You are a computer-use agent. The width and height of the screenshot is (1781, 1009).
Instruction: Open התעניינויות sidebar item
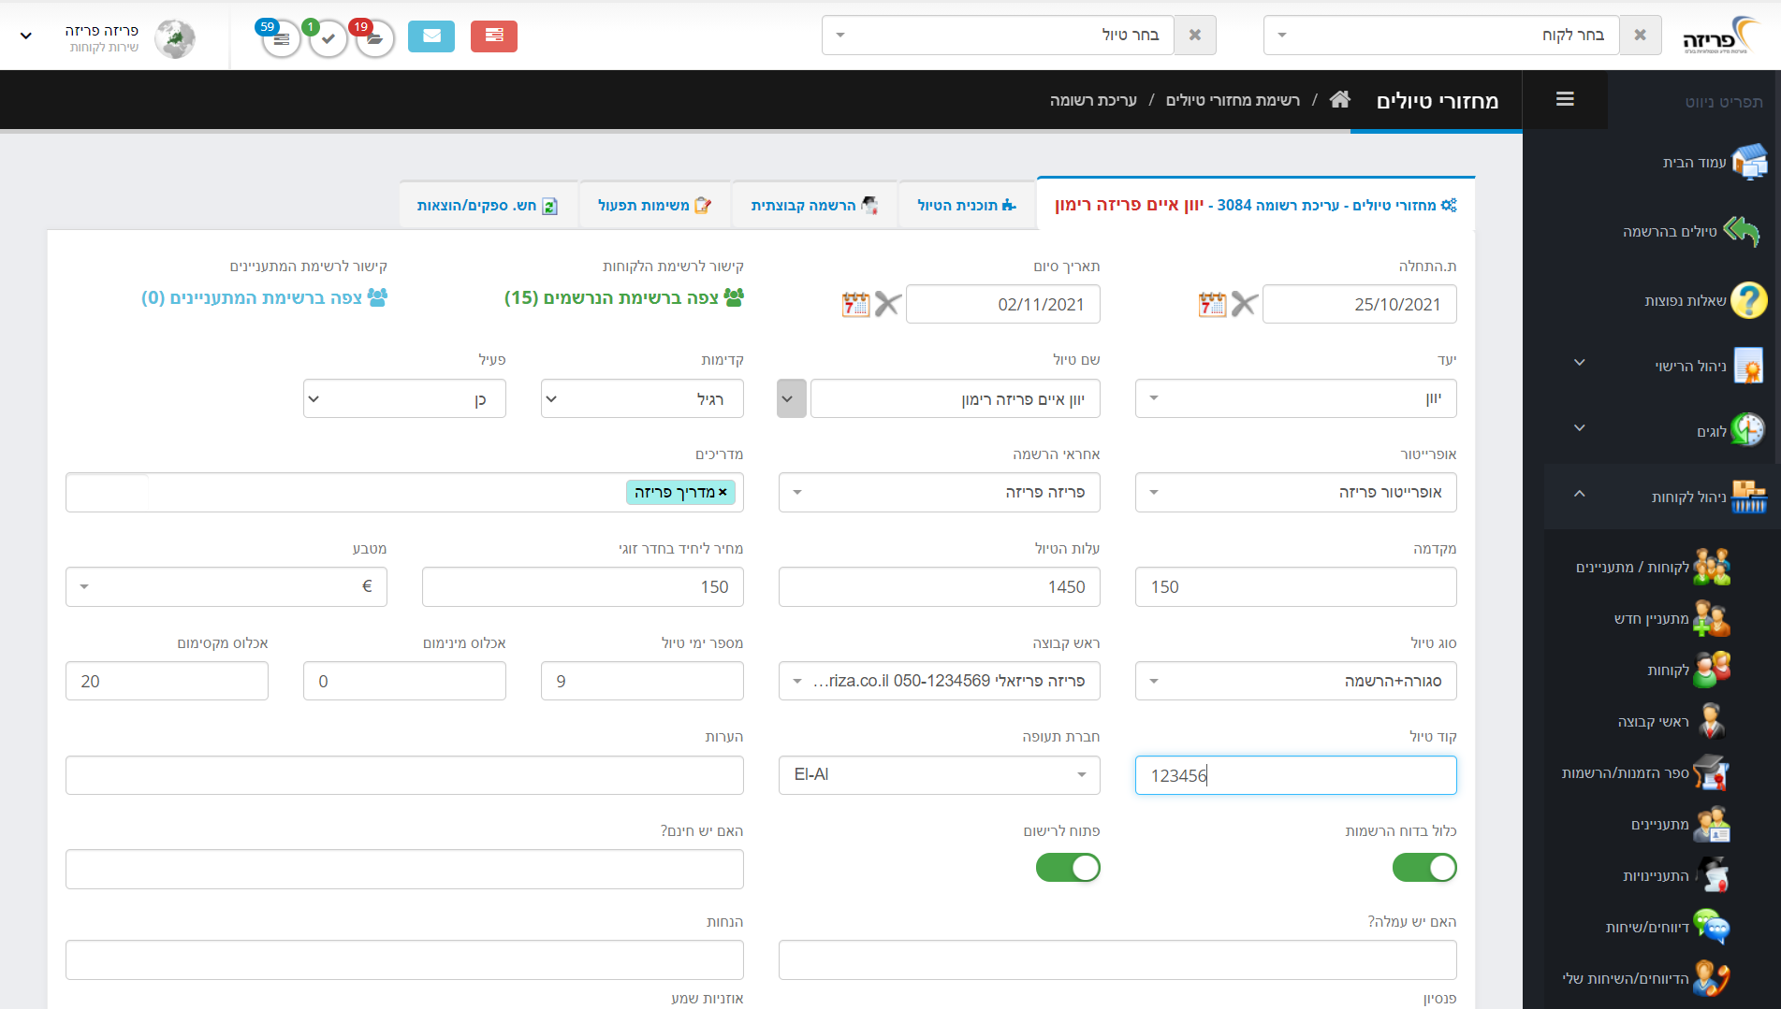tap(1675, 875)
